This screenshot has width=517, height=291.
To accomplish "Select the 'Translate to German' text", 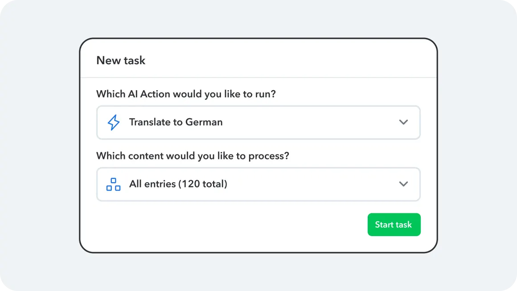I will 176,122.
